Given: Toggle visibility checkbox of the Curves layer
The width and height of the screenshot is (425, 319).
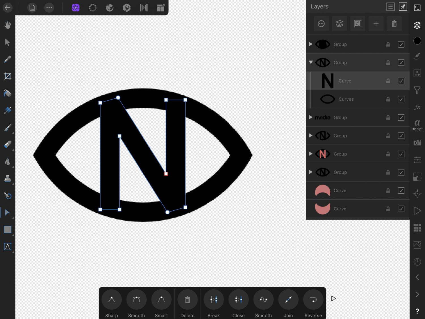Looking at the screenshot, I should click(401, 99).
